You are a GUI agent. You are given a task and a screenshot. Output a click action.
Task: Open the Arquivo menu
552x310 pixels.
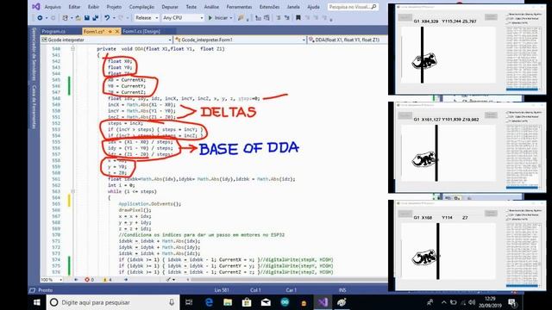53,7
